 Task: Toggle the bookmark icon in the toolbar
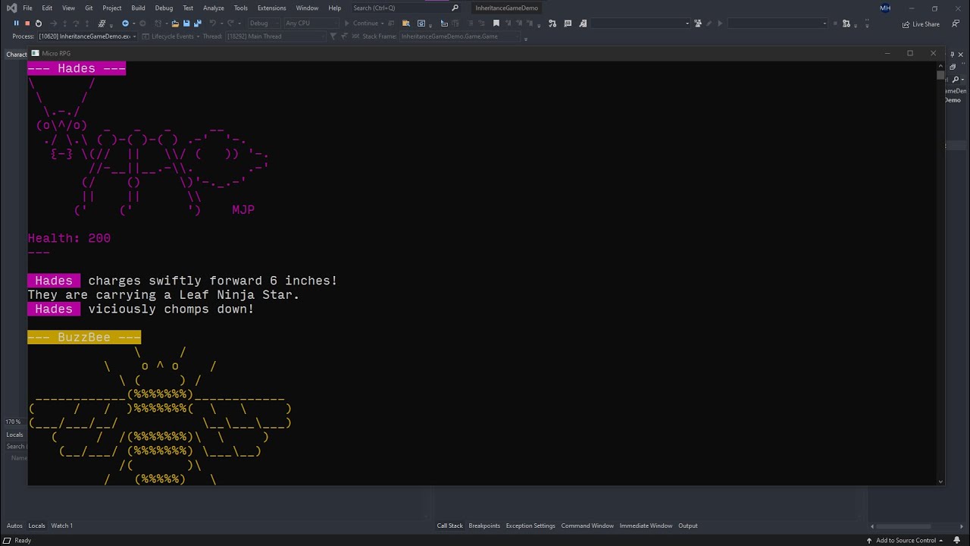tap(496, 24)
